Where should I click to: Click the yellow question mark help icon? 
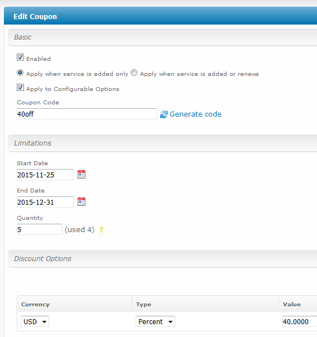(x=101, y=230)
